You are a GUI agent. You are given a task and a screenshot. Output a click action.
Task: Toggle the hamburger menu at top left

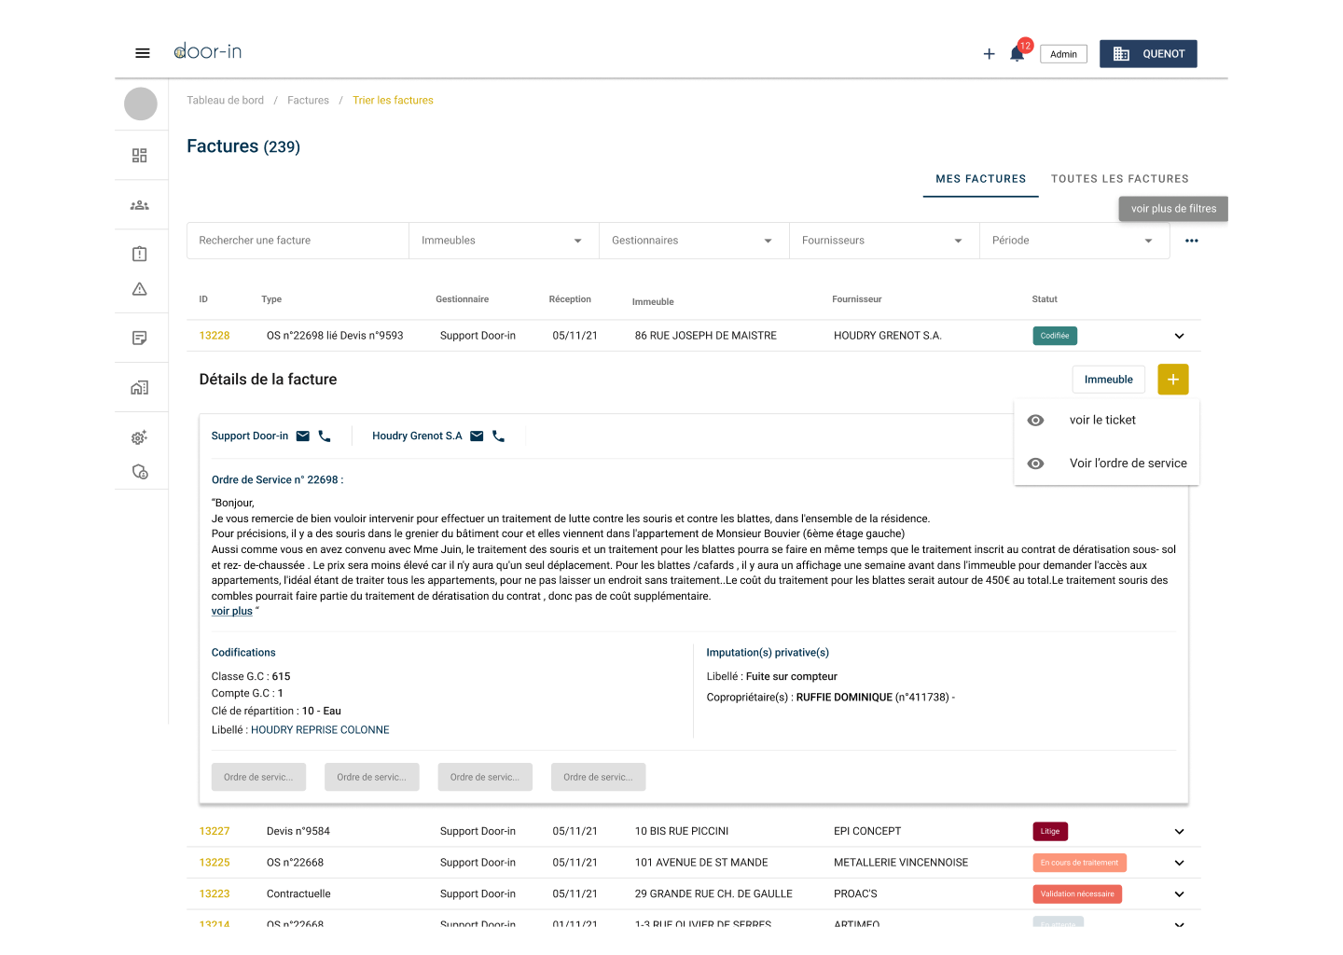point(143,53)
